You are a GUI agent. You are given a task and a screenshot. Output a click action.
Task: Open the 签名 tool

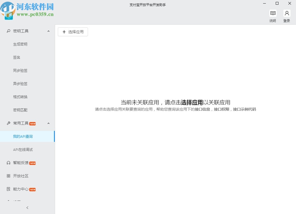(16, 57)
